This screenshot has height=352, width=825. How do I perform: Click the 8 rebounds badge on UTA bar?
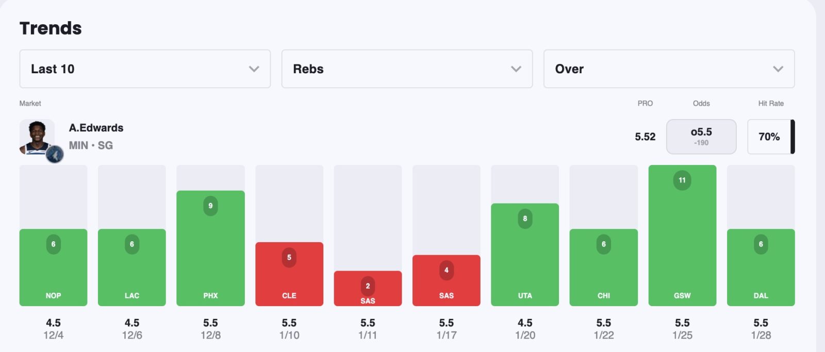point(525,219)
